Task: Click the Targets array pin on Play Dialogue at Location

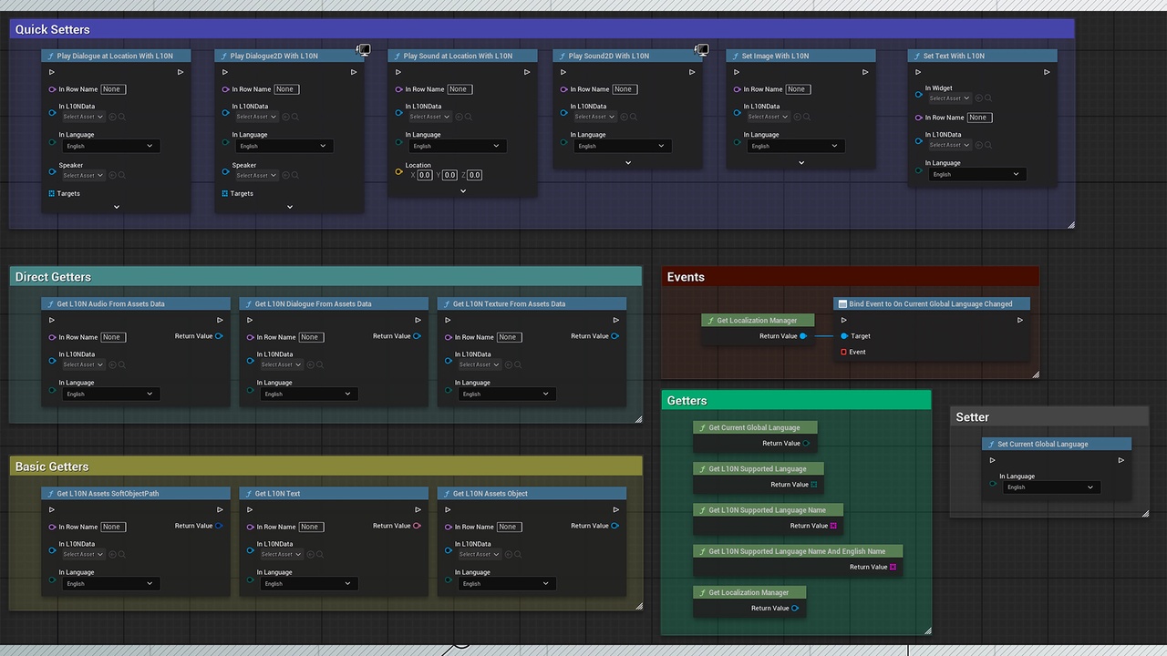Action: 52,193
